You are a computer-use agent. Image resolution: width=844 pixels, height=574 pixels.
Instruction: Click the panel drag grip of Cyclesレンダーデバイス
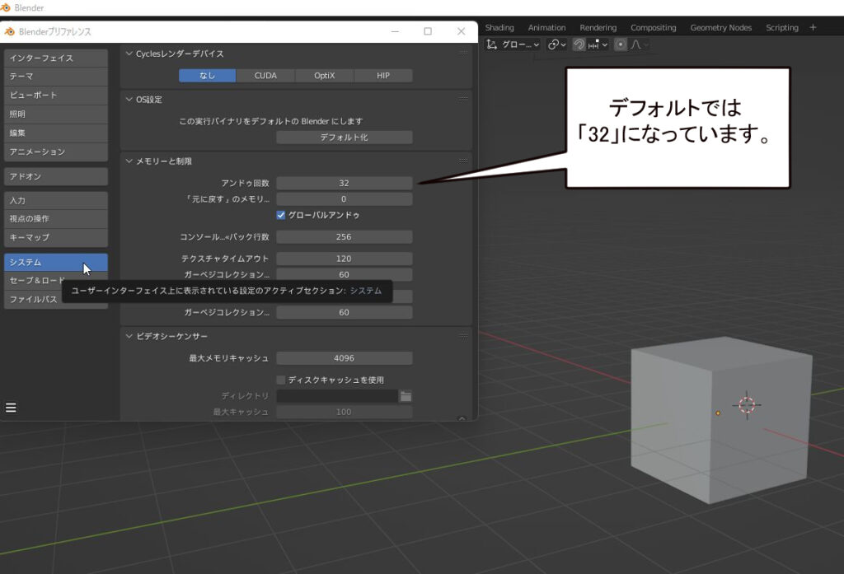[x=463, y=54]
